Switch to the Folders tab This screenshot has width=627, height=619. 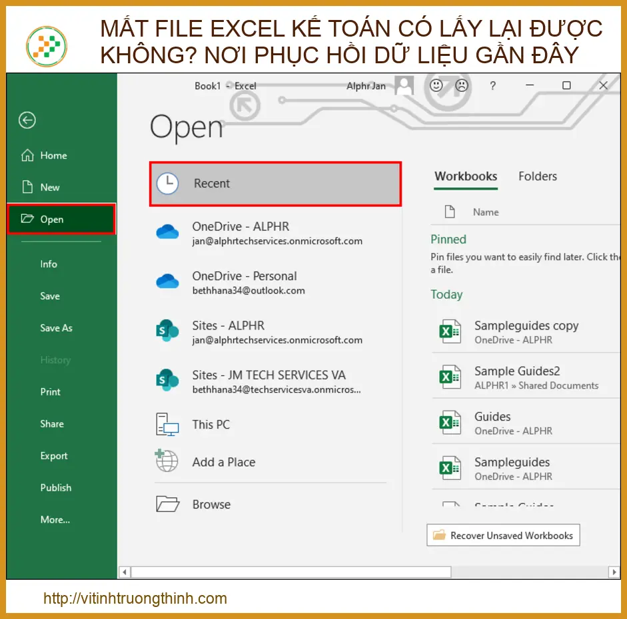[538, 176]
